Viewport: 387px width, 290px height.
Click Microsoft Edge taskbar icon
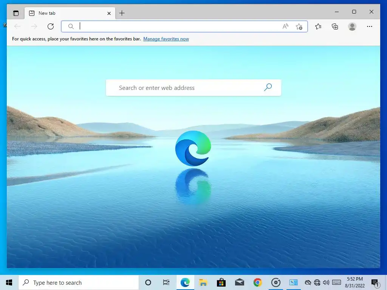185,282
